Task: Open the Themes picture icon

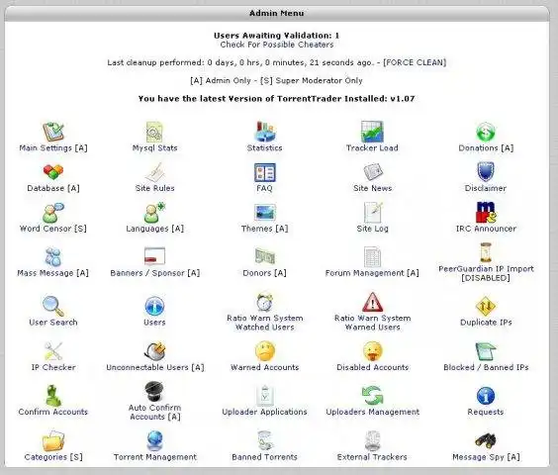Action: (264, 213)
